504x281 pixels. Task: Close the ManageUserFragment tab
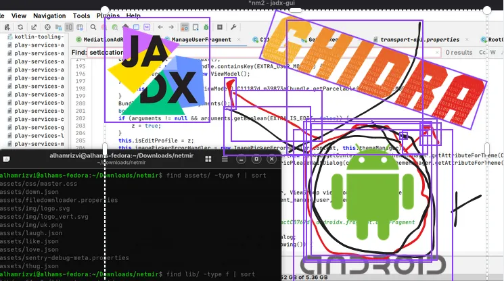239,39
